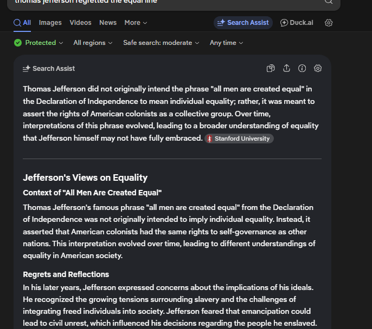This screenshot has height=329, width=372.
Task: Click the Duck.ai chat bubble icon
Action: pyautogui.click(x=284, y=23)
